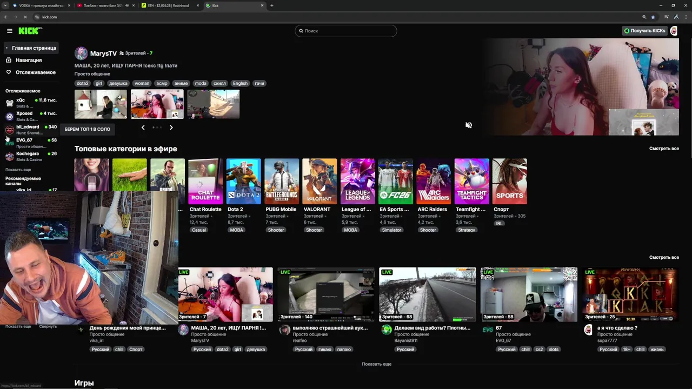Click Bayanist911 channel avatar icon
692x389 pixels.
pyautogui.click(x=386, y=330)
